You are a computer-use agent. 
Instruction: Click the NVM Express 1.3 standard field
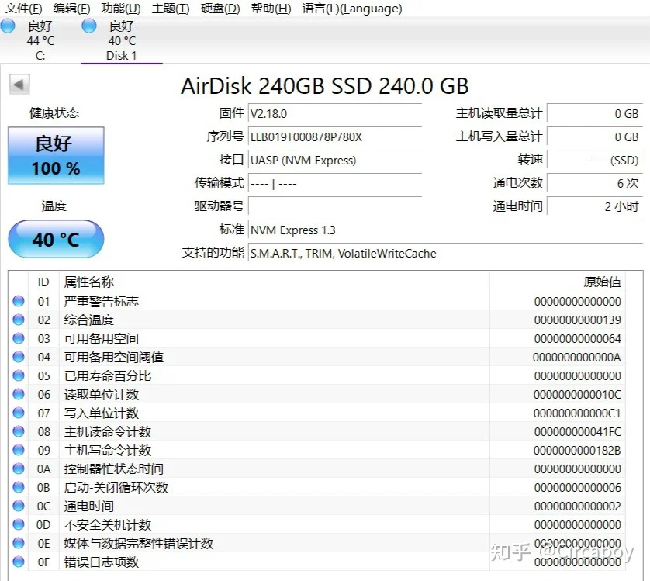pos(446,230)
